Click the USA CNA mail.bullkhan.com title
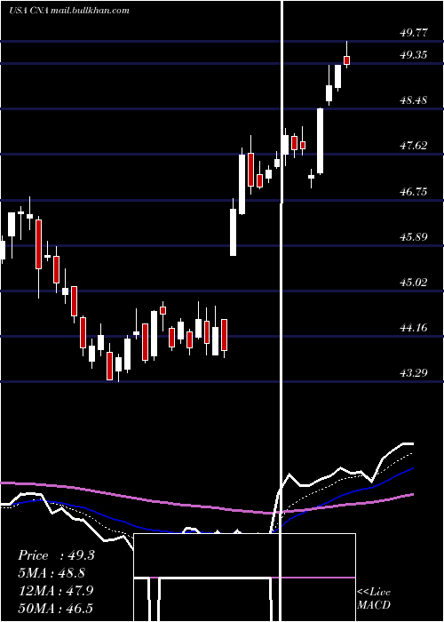This screenshot has height=622, width=444. tap(69, 11)
